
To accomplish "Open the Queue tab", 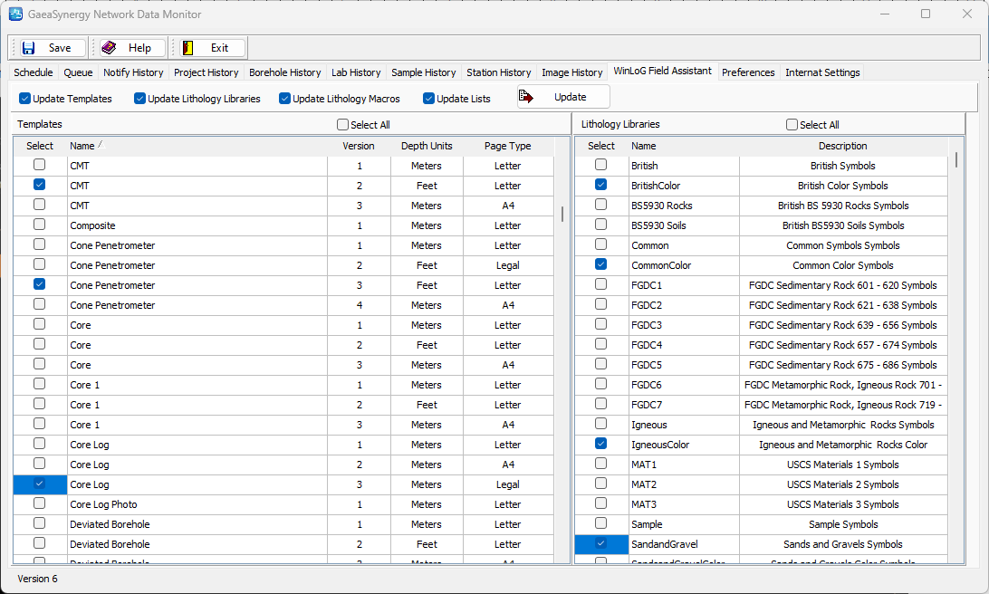I will point(78,72).
